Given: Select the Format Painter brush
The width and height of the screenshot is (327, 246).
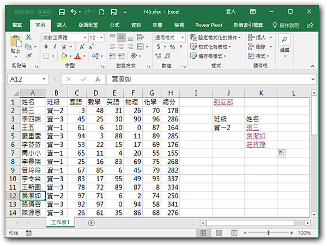Looking at the screenshot, I should click(x=28, y=56).
